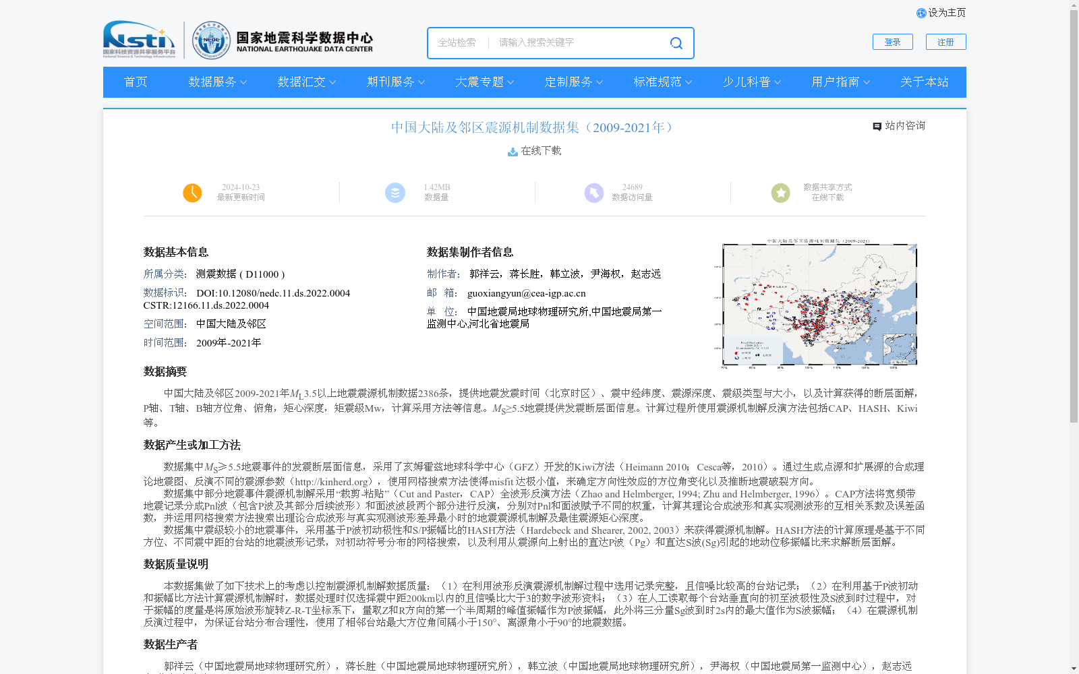1079x674 pixels.
Task: Expand the 大震专题 menu chevron
Action: (511, 82)
